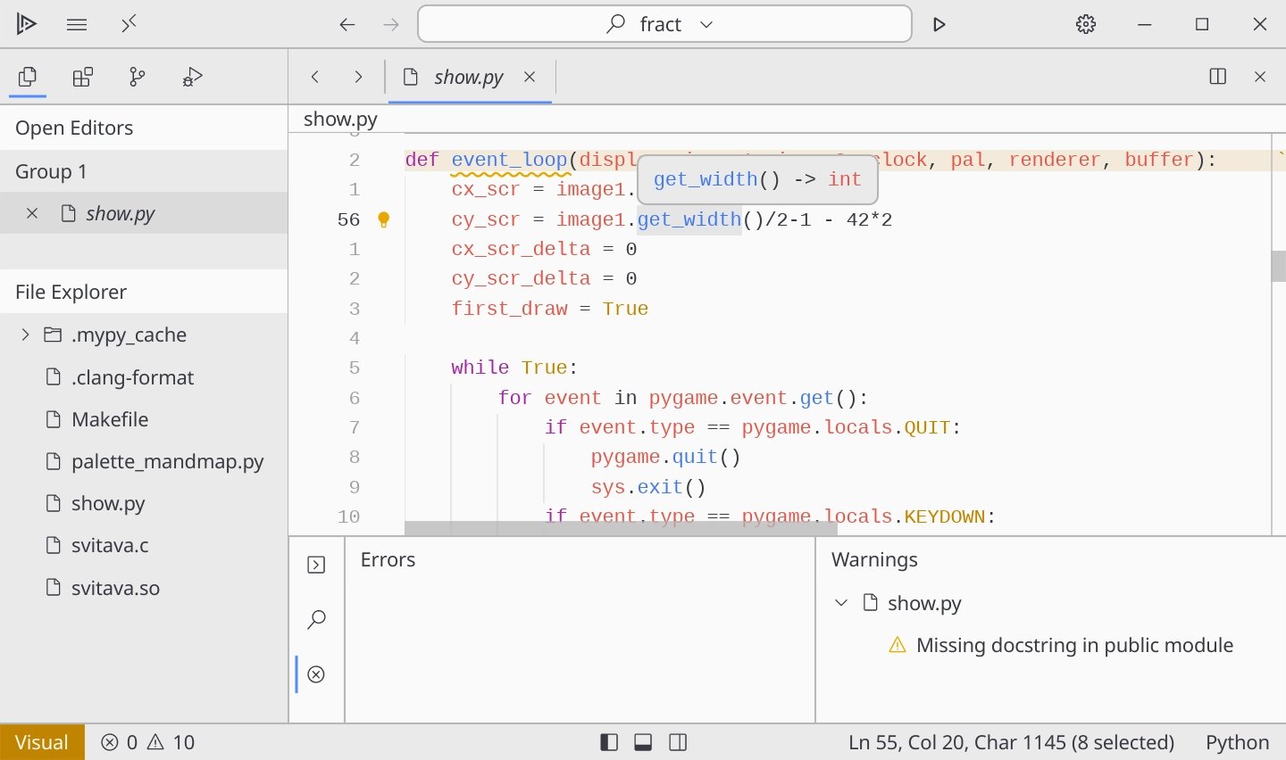
Task: Open the Extensions sidebar panel icon
Action: pos(83,77)
